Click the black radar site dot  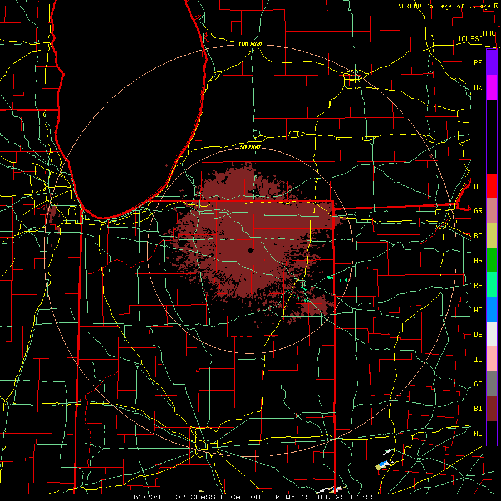pyautogui.click(x=250, y=250)
